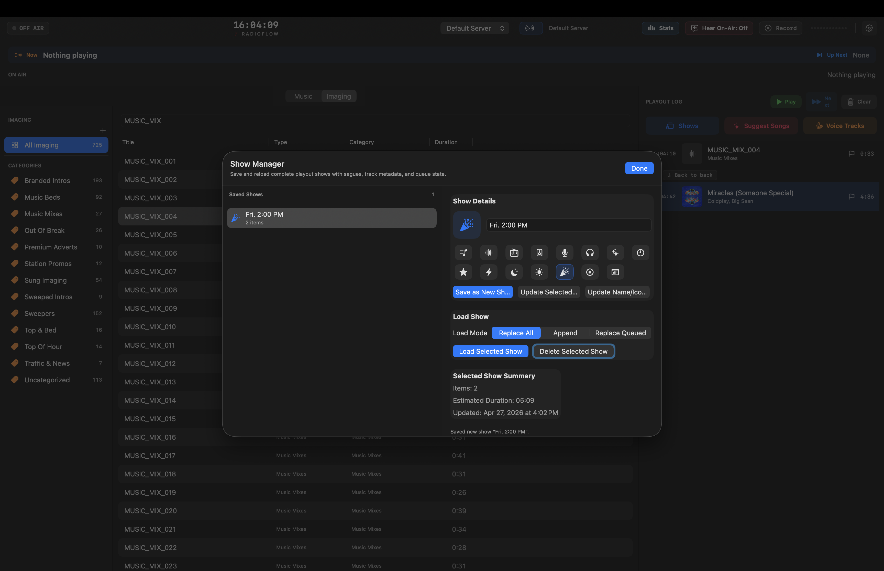Select saved show 'Fri. 2:00 PM' row
The height and width of the screenshot is (571, 884).
tap(332, 218)
